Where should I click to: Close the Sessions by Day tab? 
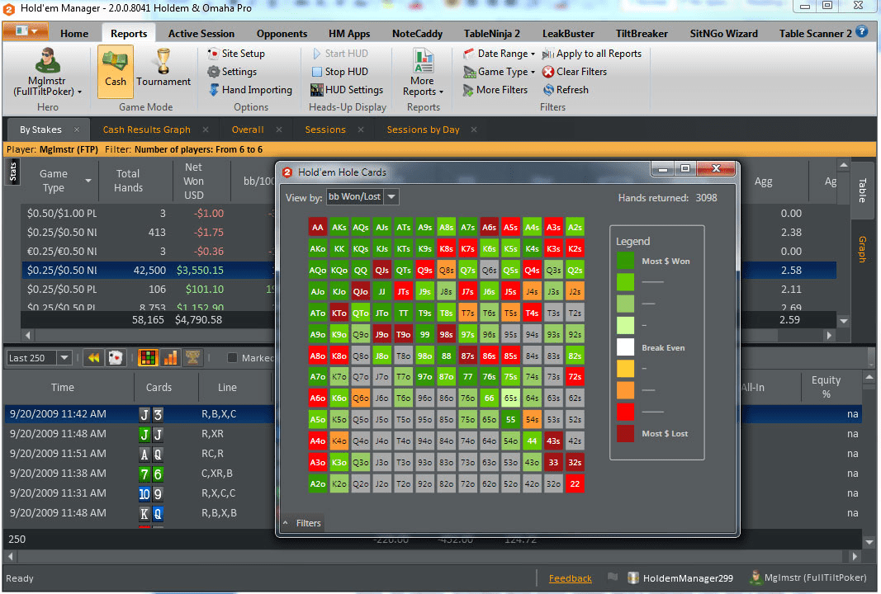pos(474,130)
